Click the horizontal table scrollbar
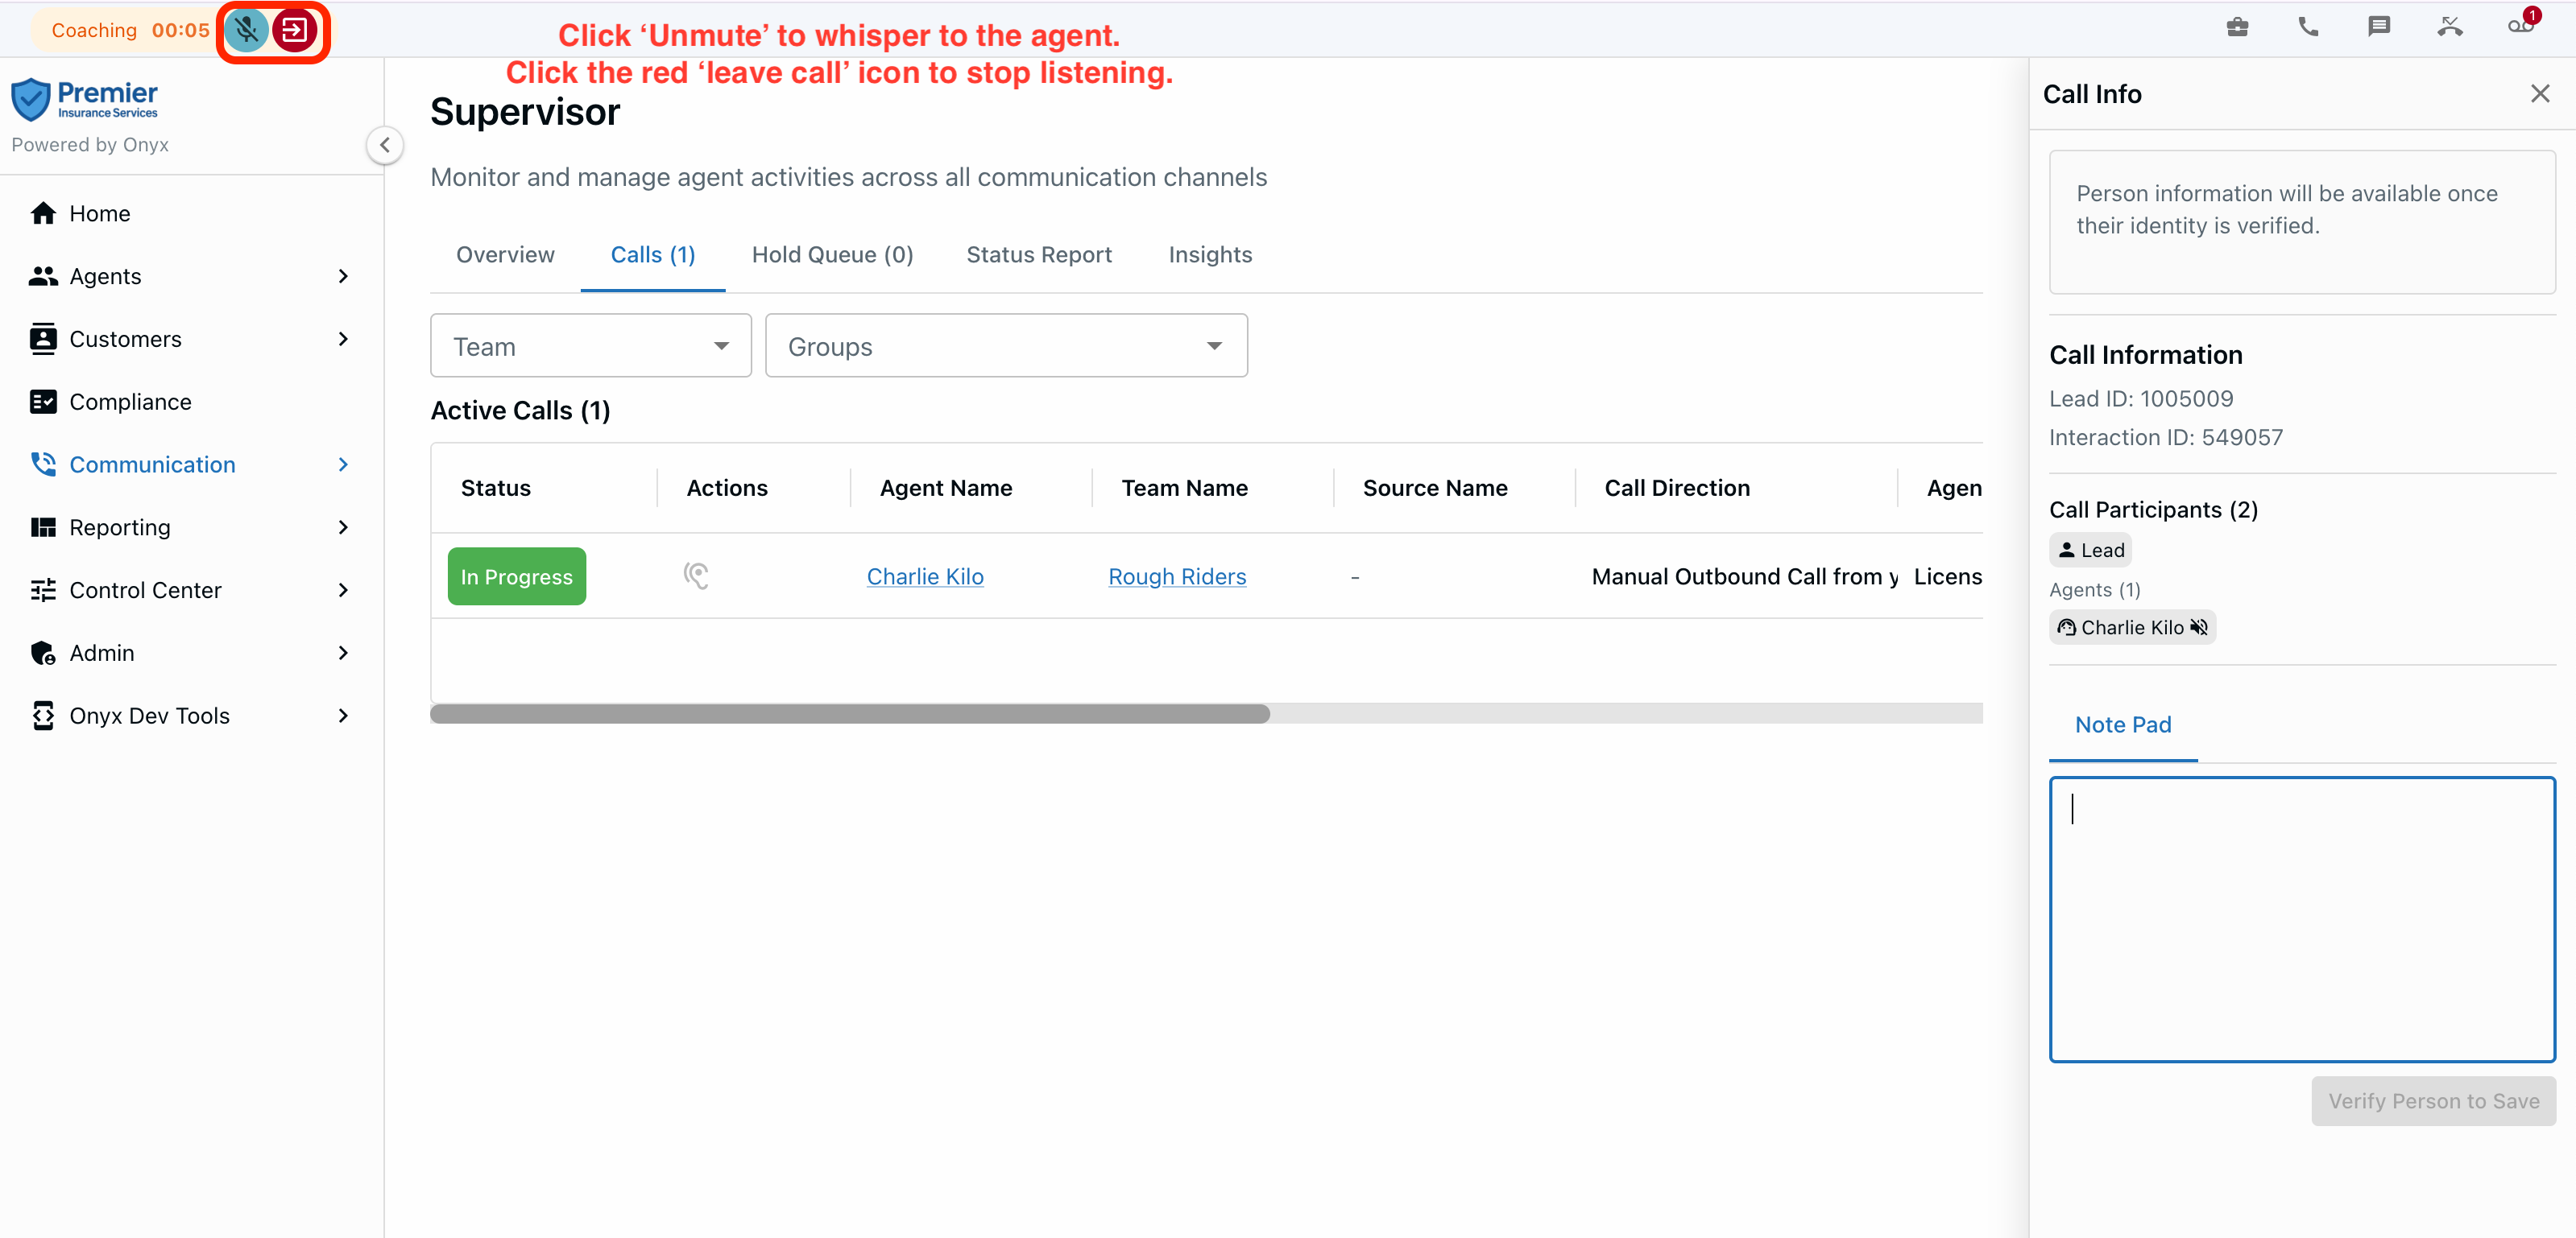The image size is (2576, 1238). (x=850, y=713)
